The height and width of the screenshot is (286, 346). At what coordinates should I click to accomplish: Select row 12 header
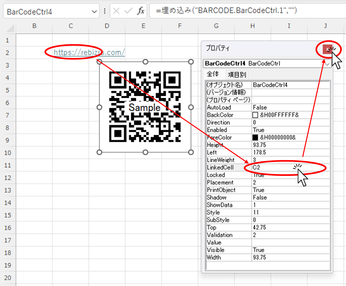(8, 178)
